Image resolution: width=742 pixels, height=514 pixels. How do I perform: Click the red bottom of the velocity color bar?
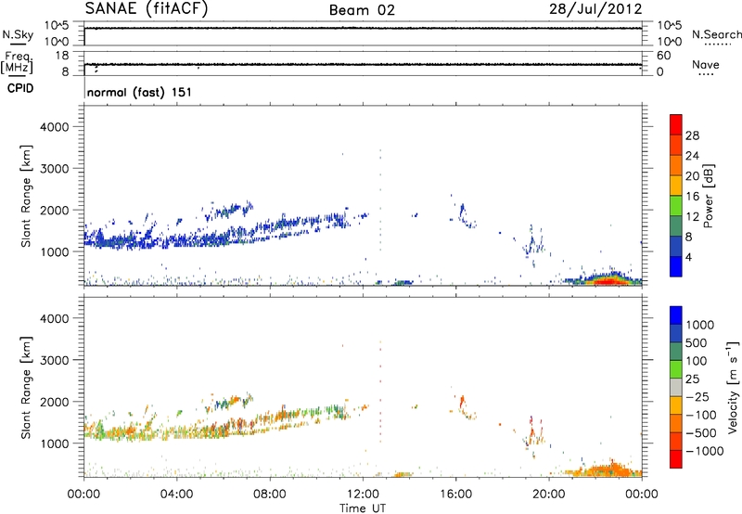pos(676,459)
